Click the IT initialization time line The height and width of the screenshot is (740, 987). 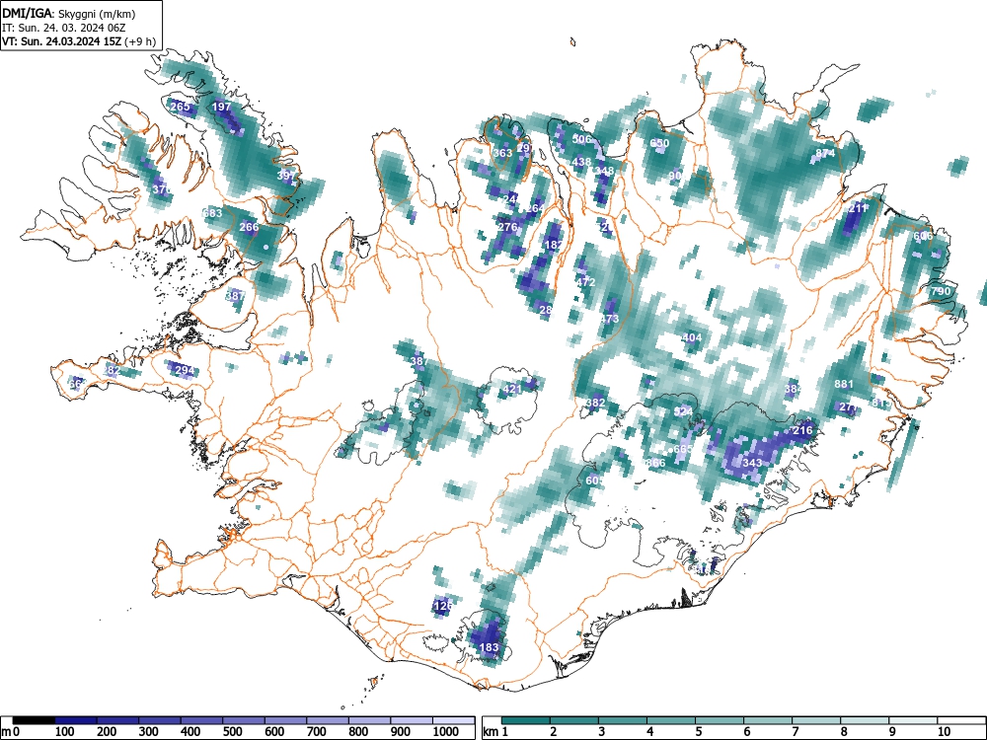(62, 27)
